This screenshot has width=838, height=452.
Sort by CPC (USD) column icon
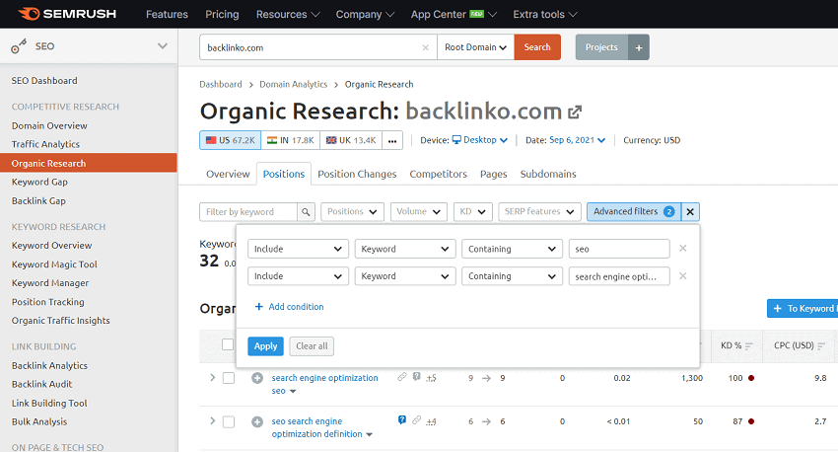tap(821, 346)
